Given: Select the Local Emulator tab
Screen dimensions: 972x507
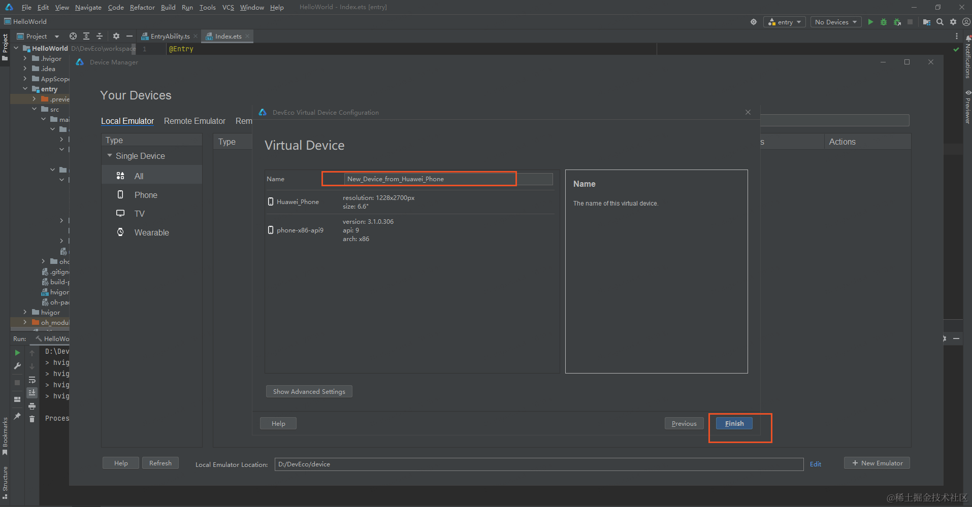Looking at the screenshot, I should click(127, 121).
